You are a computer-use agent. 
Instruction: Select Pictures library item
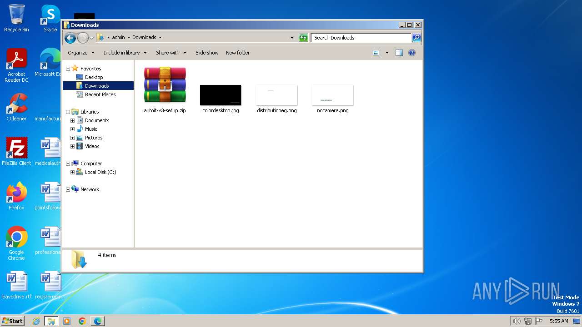[x=94, y=138]
